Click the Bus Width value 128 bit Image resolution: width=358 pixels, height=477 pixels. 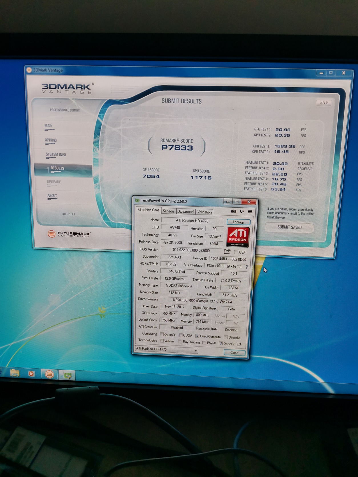coord(233,288)
